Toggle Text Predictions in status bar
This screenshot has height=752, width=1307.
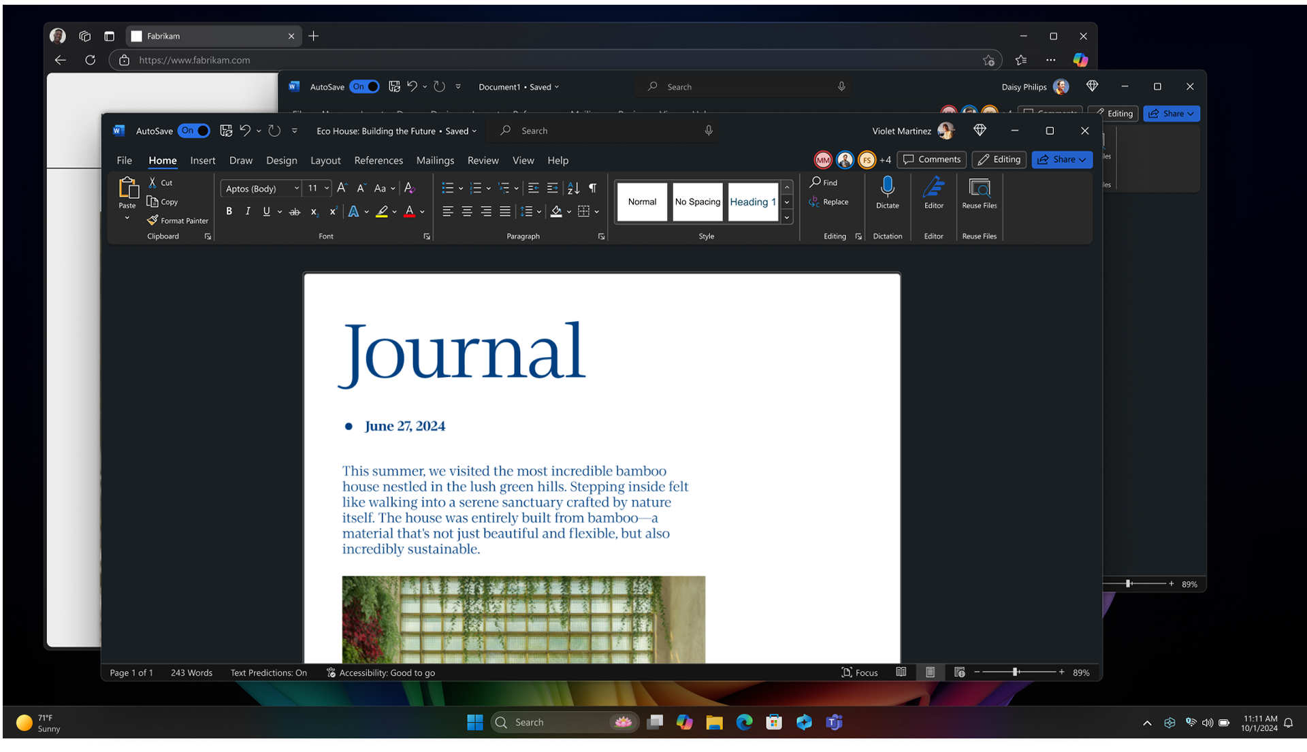(x=268, y=672)
